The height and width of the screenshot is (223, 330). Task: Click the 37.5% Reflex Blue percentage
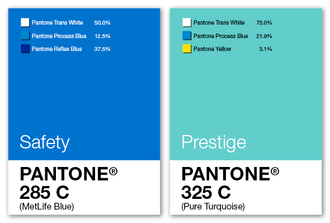pos(102,49)
